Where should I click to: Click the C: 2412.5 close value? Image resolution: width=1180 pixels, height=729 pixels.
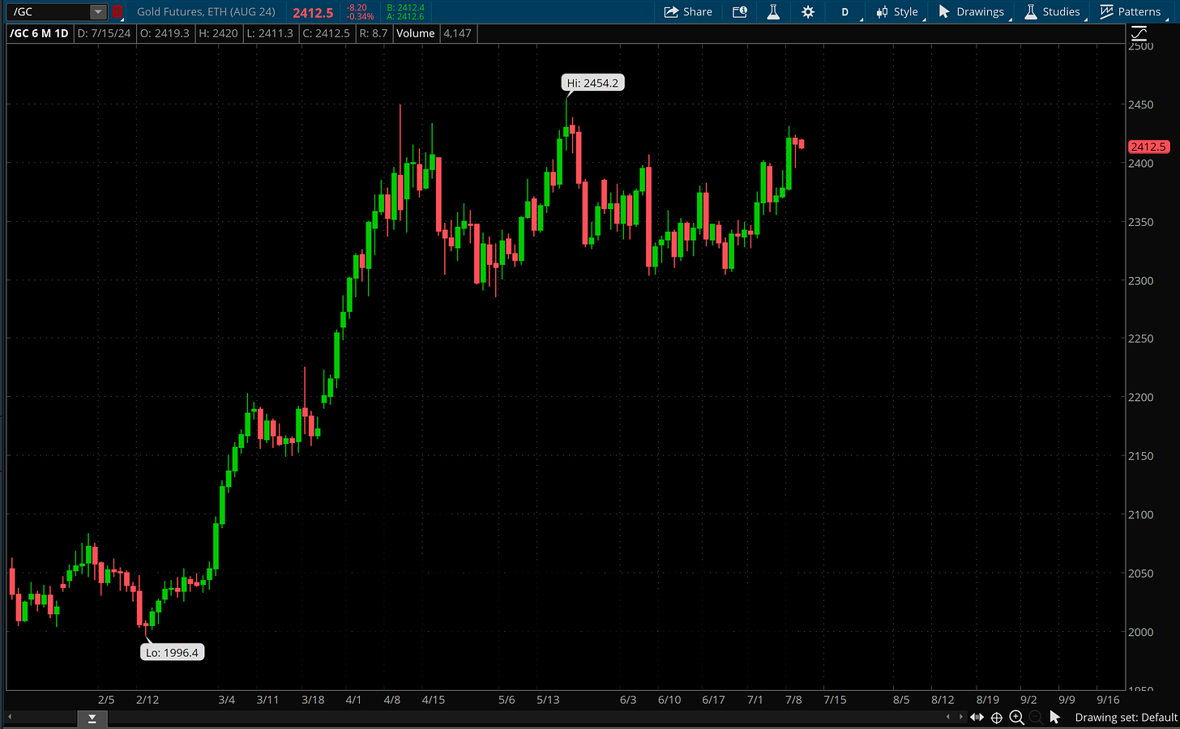[x=326, y=33]
